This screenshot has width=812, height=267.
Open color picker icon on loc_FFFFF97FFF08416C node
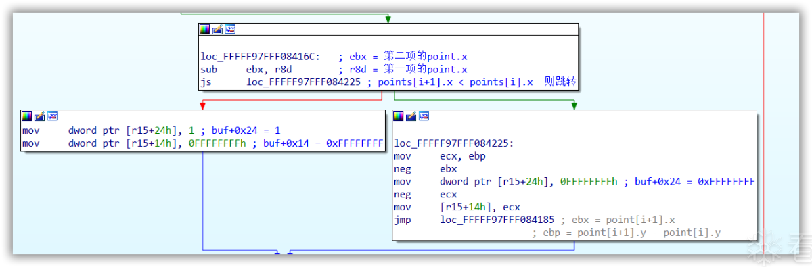tap(204, 29)
